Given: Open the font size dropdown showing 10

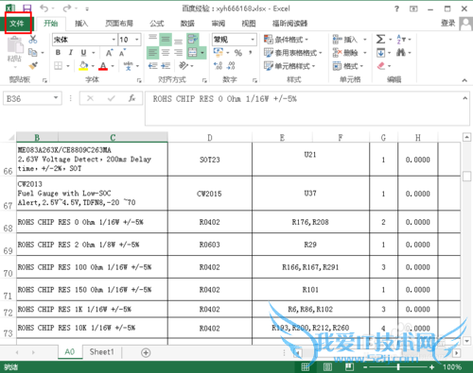Looking at the screenshot, I should coord(137,40).
